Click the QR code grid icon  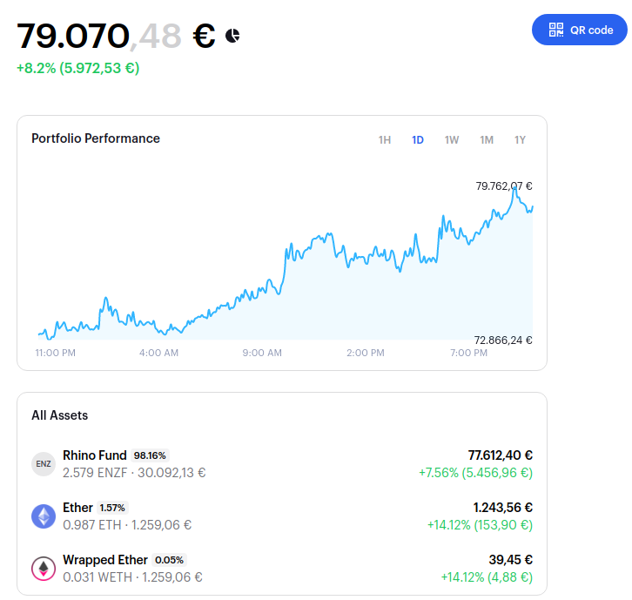point(556,30)
